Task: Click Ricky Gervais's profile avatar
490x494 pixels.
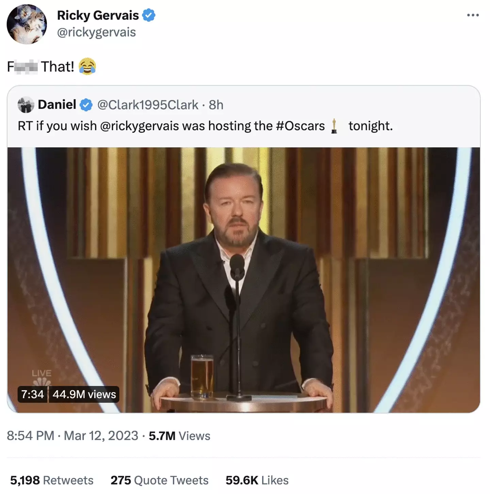Action: (27, 24)
